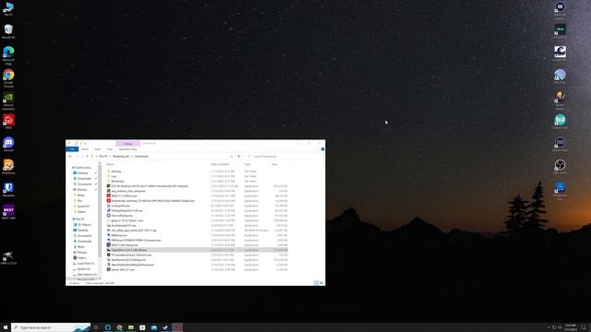Open the Discord desktop shortcut
Image resolution: width=591 pixels, height=332 pixels.
coord(8,144)
